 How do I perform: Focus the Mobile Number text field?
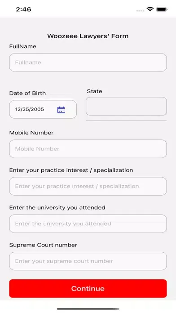[x=88, y=149]
